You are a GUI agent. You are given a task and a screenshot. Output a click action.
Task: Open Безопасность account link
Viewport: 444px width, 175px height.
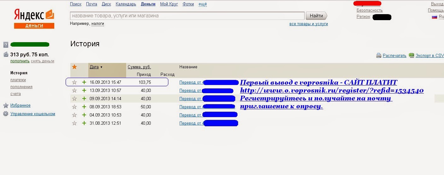click(x=370, y=10)
